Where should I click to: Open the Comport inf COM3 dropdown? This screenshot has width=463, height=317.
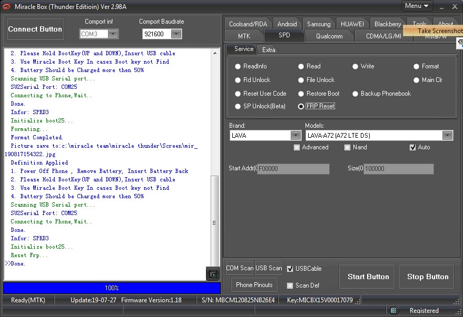click(x=113, y=34)
